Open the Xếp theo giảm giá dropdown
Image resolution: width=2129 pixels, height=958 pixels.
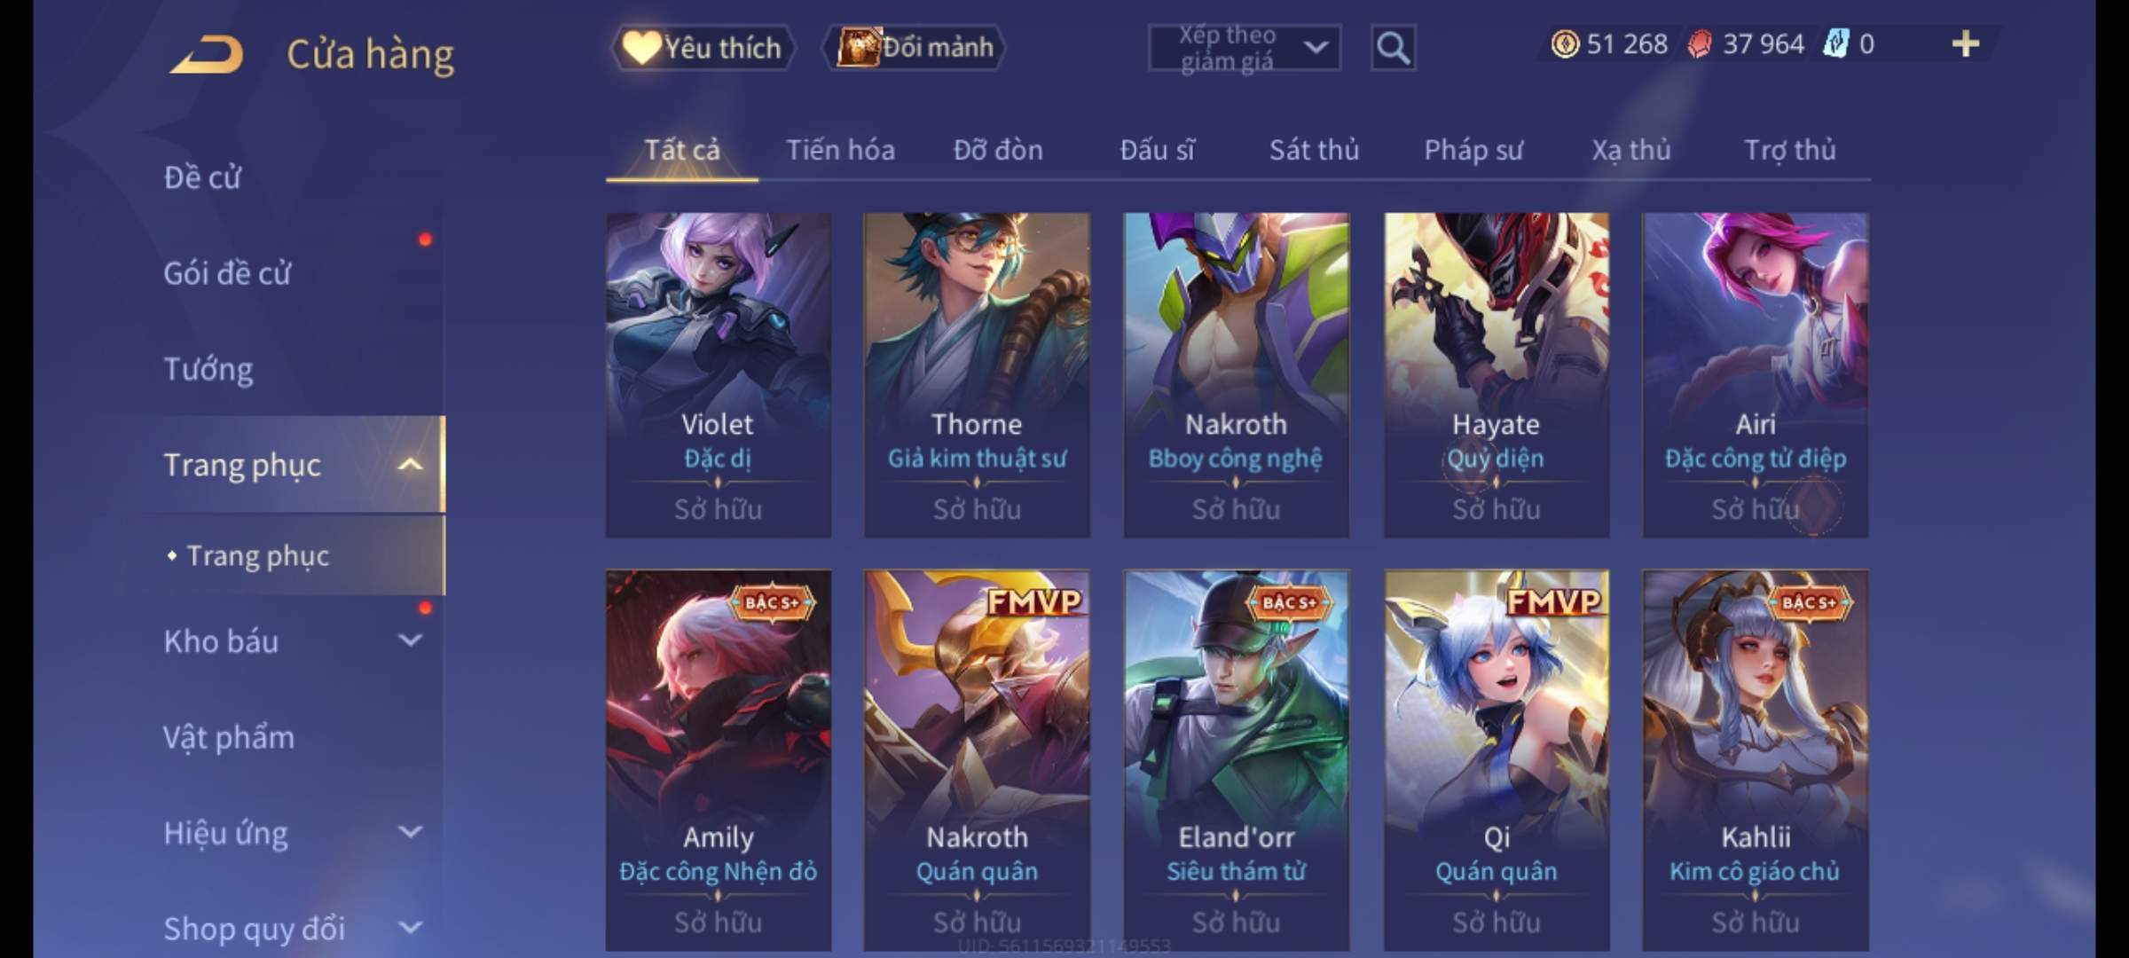pyautogui.click(x=1244, y=48)
